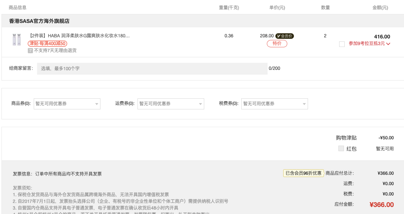Expand the 参加9考拉豆抵3元 chevron arrow
The image size is (404, 214).
(388, 44)
